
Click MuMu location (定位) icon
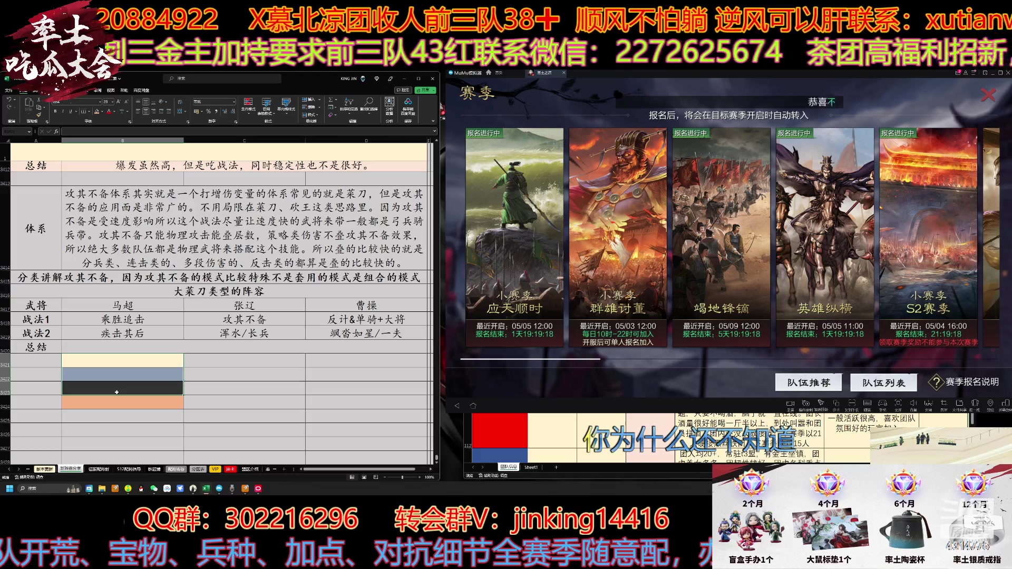click(990, 405)
